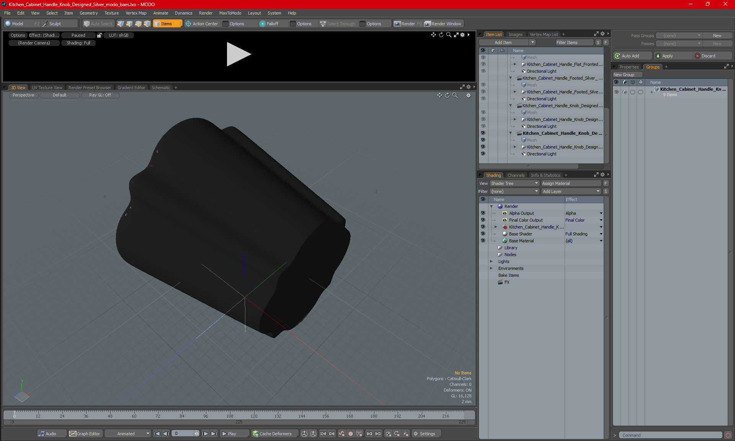
Task: Click the Auto Add button
Action: [x=632, y=56]
